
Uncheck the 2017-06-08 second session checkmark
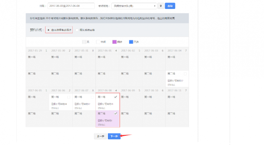point(115,113)
